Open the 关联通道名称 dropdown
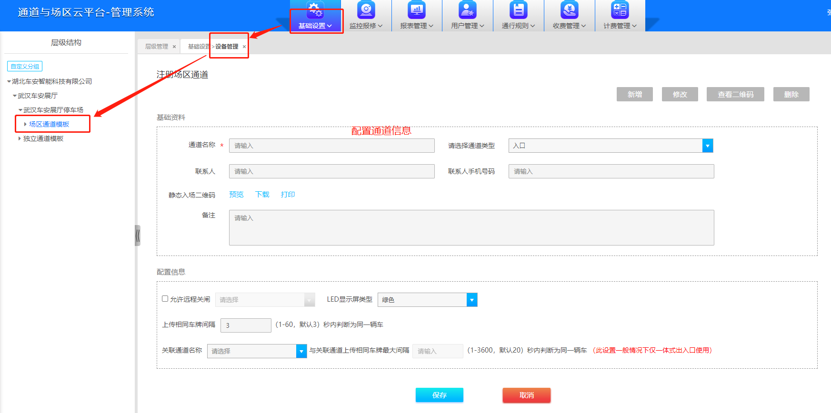 301,351
